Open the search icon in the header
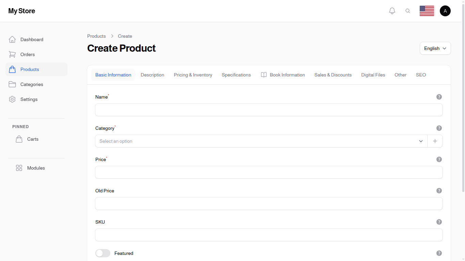465x261 pixels. click(x=408, y=11)
